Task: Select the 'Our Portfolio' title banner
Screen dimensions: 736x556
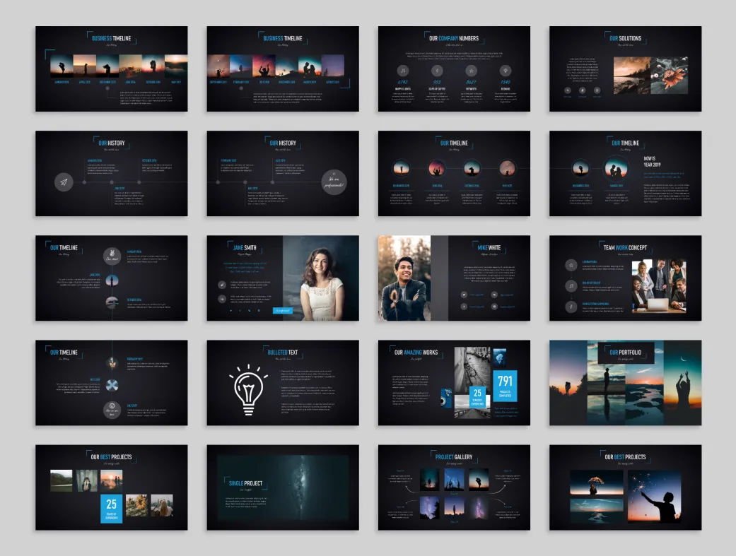Action: (x=625, y=353)
